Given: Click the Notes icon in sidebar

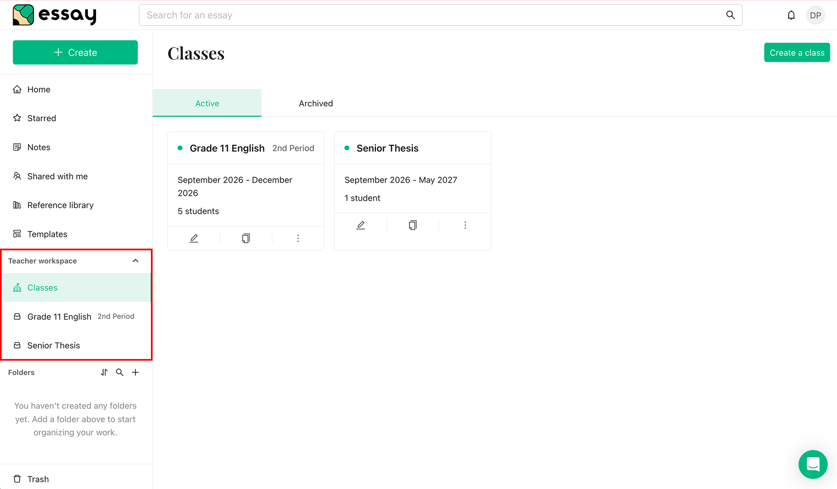Looking at the screenshot, I should [x=17, y=147].
